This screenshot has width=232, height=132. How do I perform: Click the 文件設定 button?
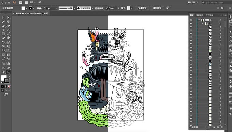pos(142,8)
